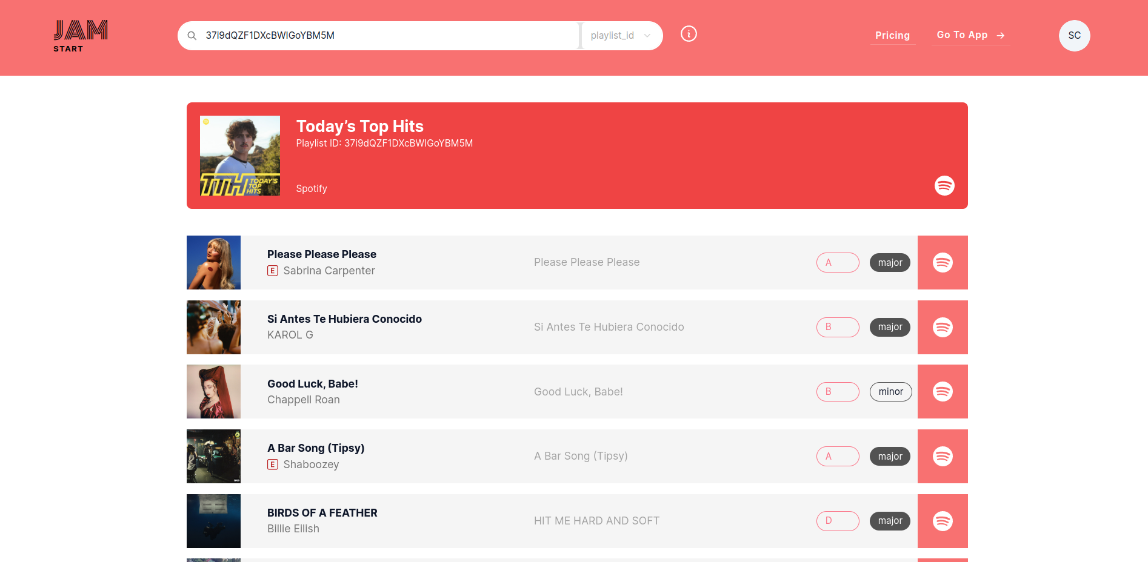Click the Go To App link
Image resolution: width=1148 pixels, height=562 pixels.
tap(970, 35)
